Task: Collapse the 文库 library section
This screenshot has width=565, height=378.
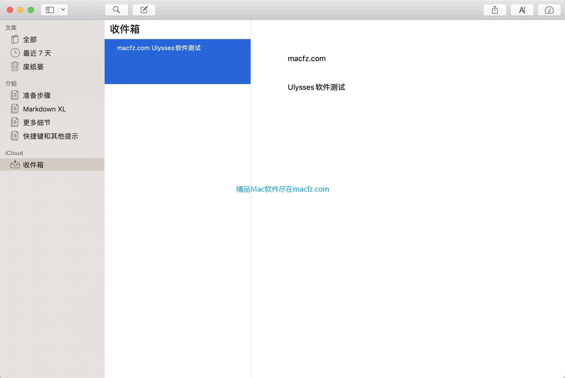Action: pyautogui.click(x=11, y=28)
